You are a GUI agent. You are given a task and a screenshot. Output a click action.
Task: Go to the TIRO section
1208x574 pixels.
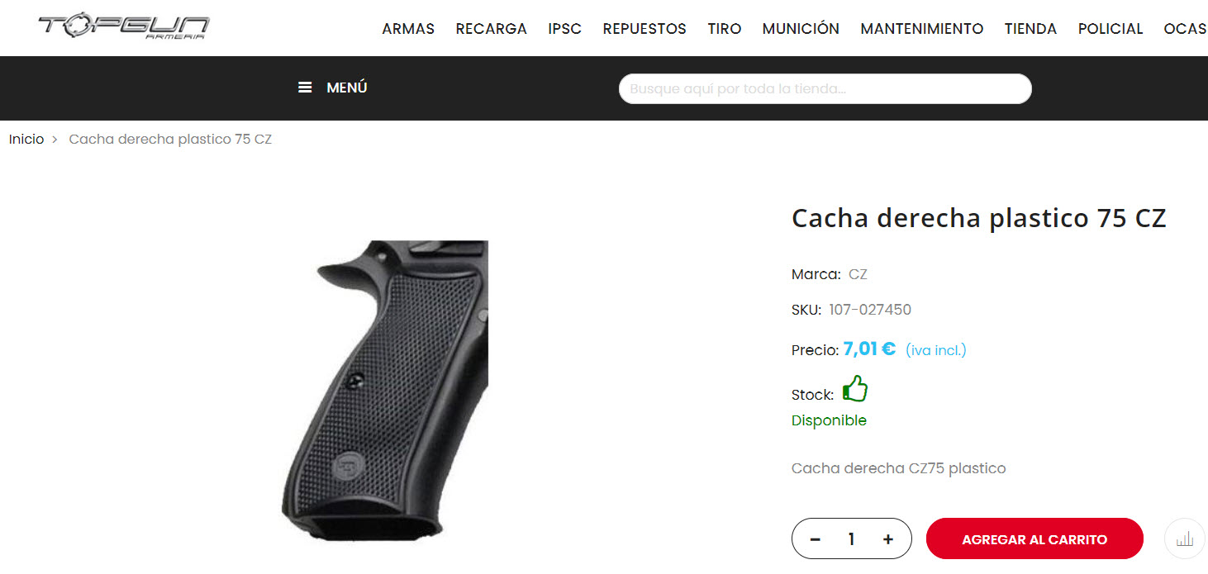[724, 29]
